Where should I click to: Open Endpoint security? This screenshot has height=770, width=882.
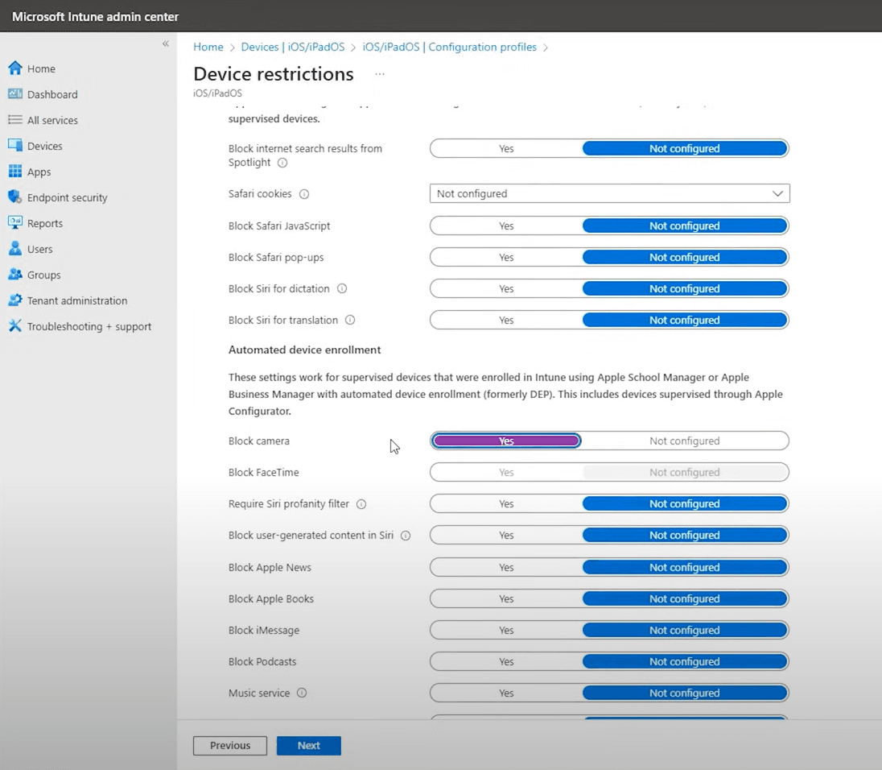65,197
